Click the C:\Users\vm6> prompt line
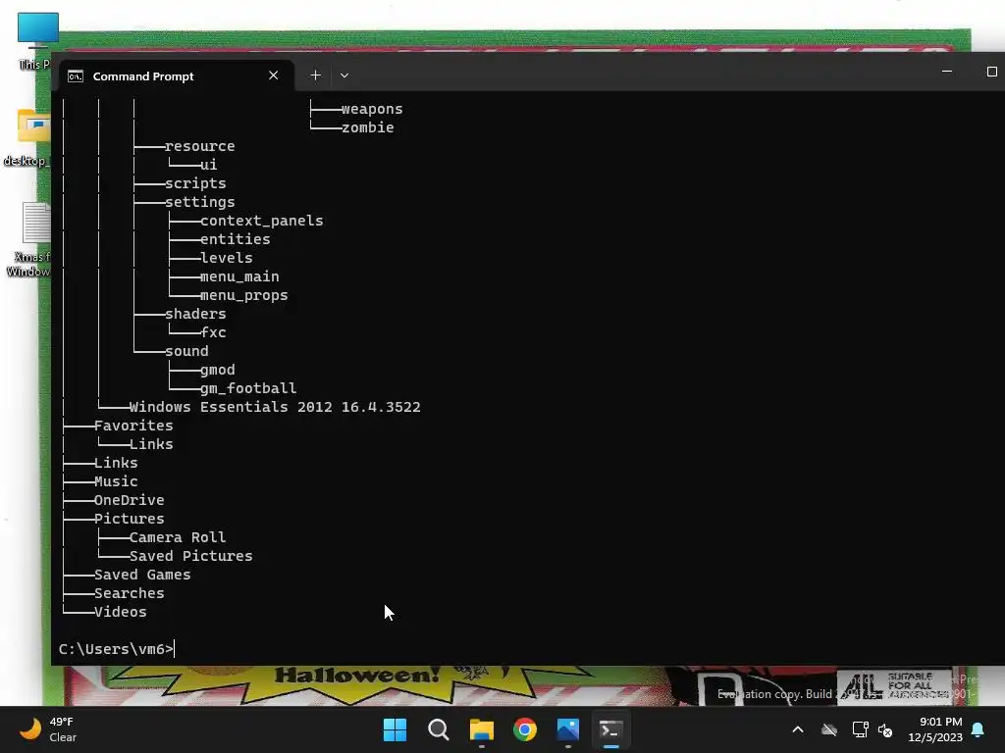Screen dimensions: 1005x753 (x=116, y=649)
